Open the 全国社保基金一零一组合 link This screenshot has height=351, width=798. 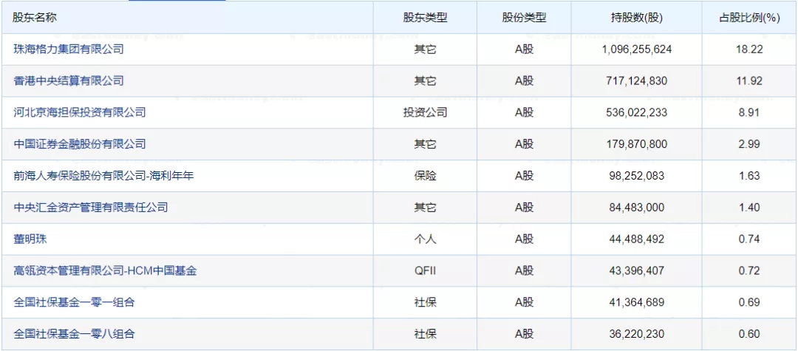[75, 302]
